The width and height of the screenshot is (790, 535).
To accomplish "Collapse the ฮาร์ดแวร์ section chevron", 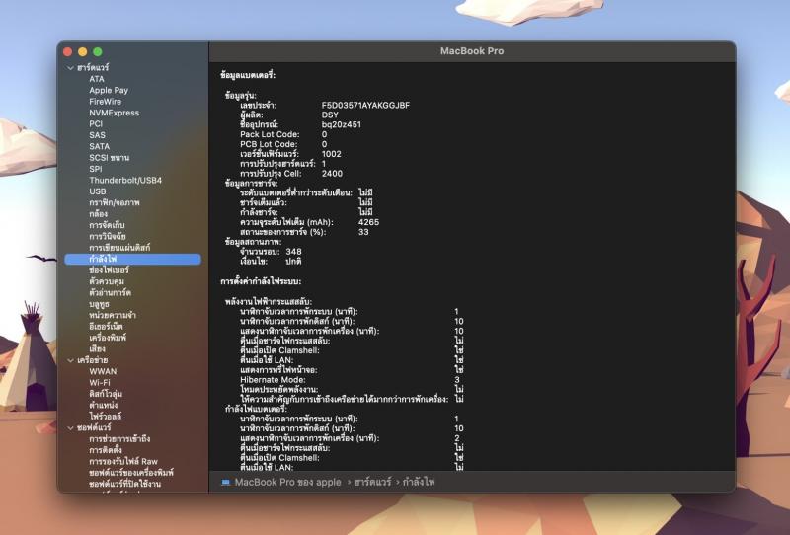I will (70, 67).
